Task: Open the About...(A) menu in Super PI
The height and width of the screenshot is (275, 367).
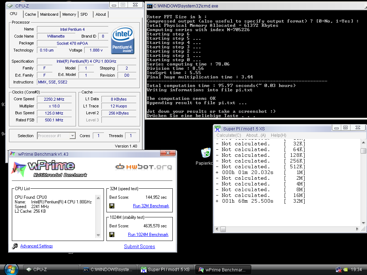Action: [x=256, y=135]
